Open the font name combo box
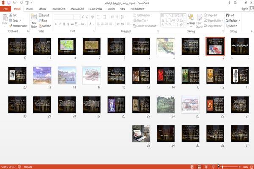Viewport: 254px width, 169px height. pos(63,17)
